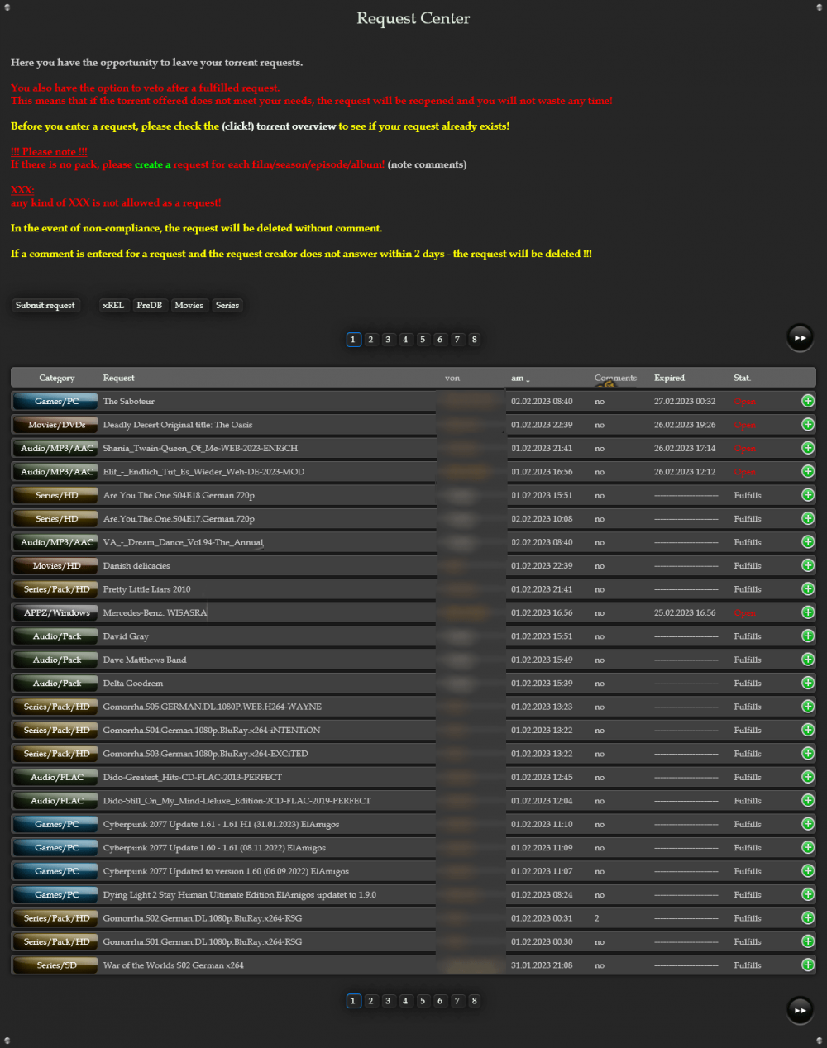This screenshot has height=1048, width=827.
Task: Click the green plus icon for The Saboteur
Action: click(x=807, y=401)
